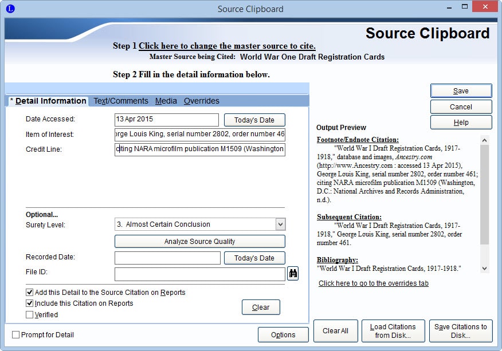
Task: Click the binoculars File ID search icon
Action: tap(293, 273)
